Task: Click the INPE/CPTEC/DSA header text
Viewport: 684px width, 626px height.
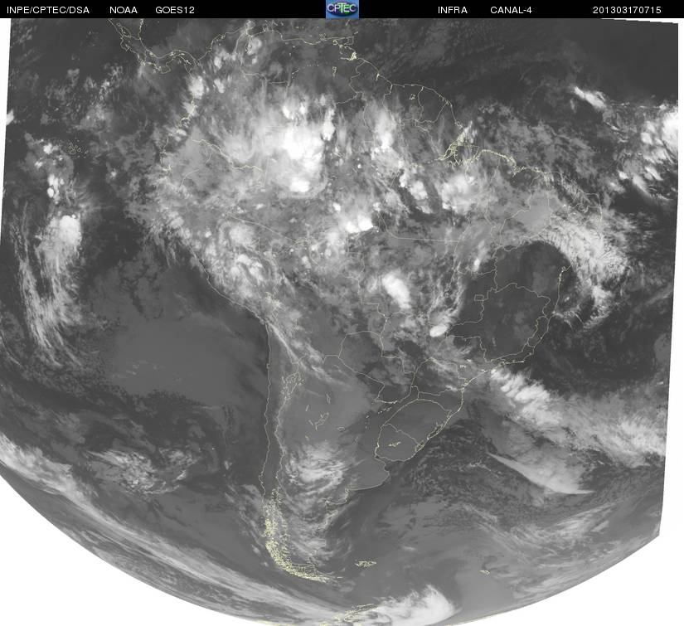Action: (x=48, y=10)
